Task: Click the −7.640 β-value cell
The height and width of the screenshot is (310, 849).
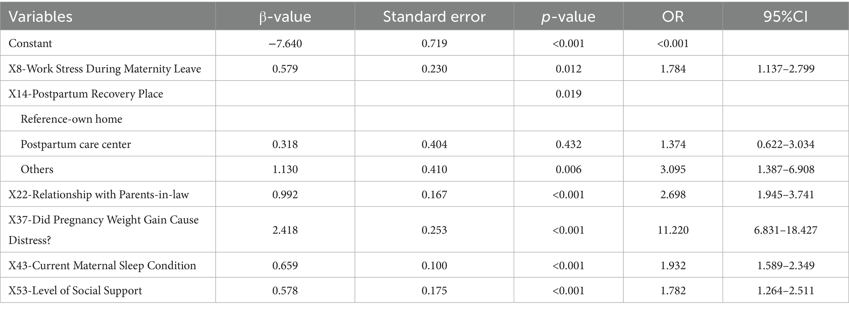Action: (285, 43)
